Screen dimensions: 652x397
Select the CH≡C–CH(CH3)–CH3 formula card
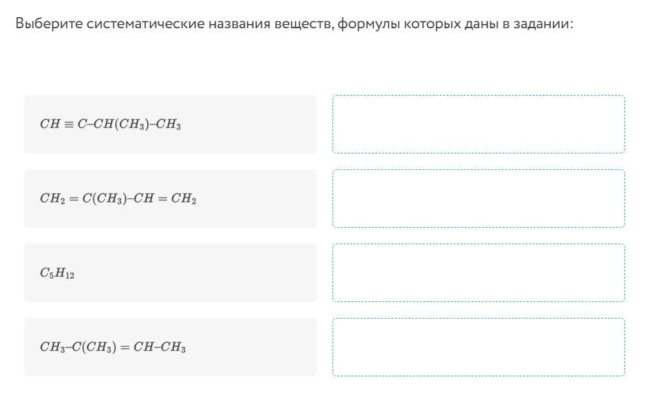171,124
